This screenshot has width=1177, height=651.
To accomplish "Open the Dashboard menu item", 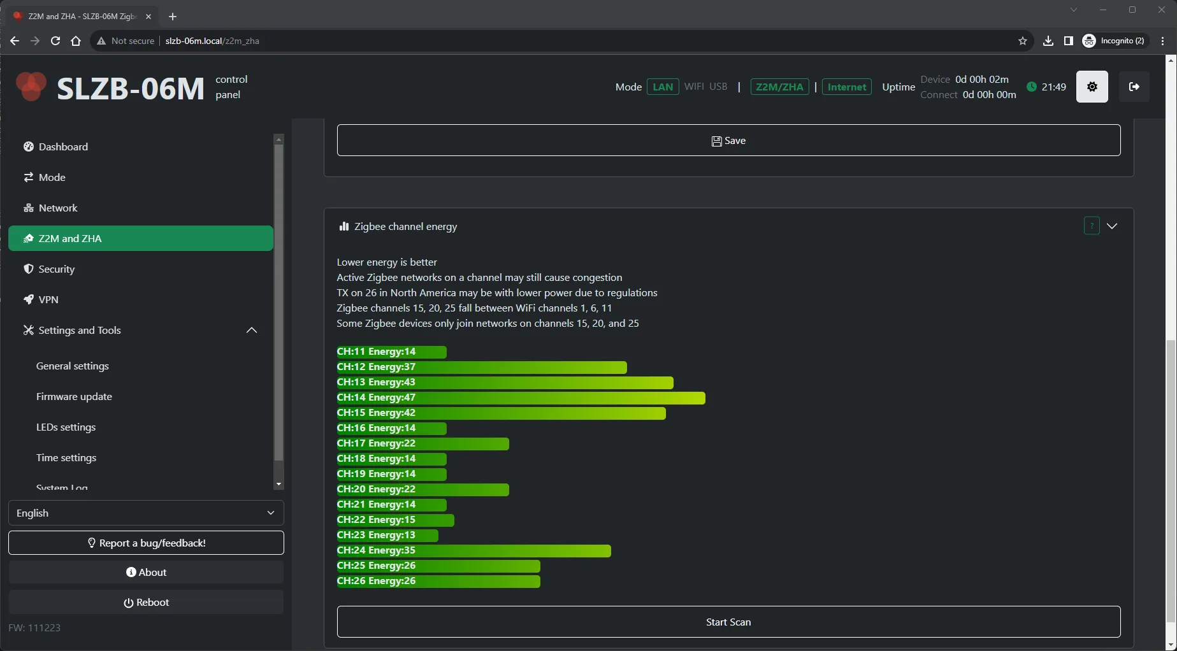I will click(x=63, y=147).
